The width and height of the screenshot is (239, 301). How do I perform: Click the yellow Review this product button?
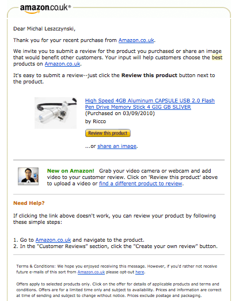click(108, 133)
